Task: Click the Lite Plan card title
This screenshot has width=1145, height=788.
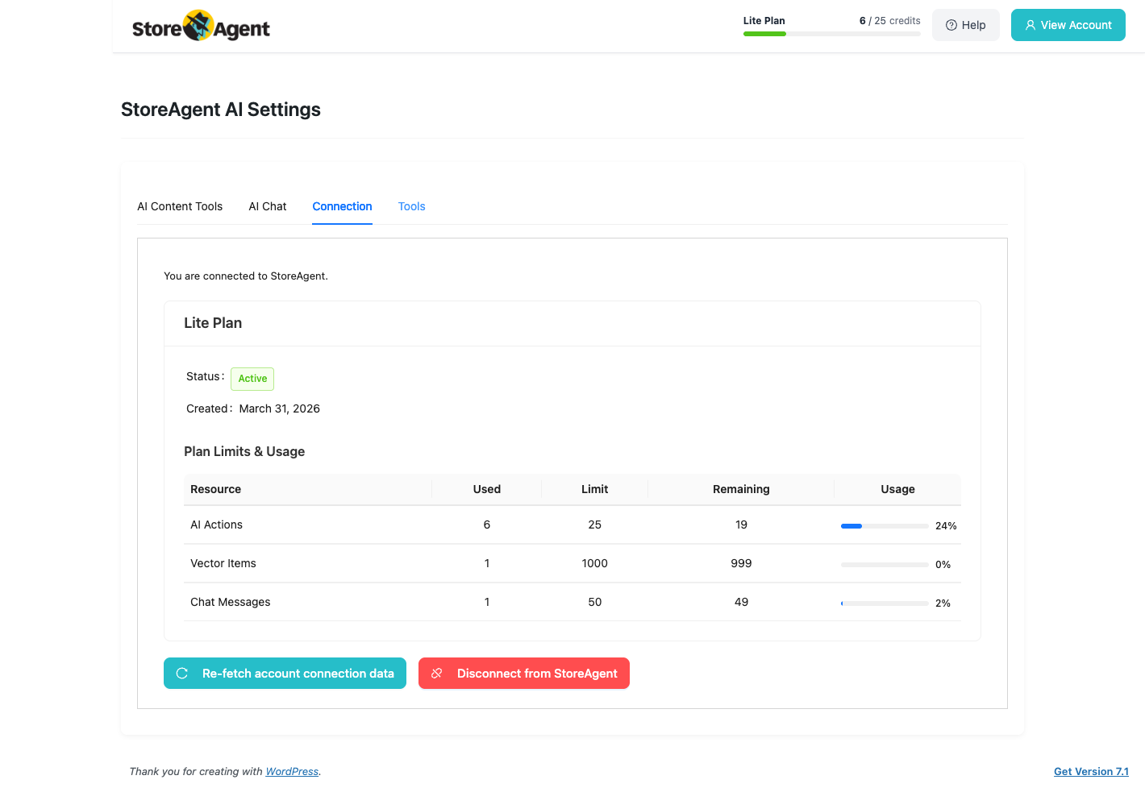Action: point(213,323)
